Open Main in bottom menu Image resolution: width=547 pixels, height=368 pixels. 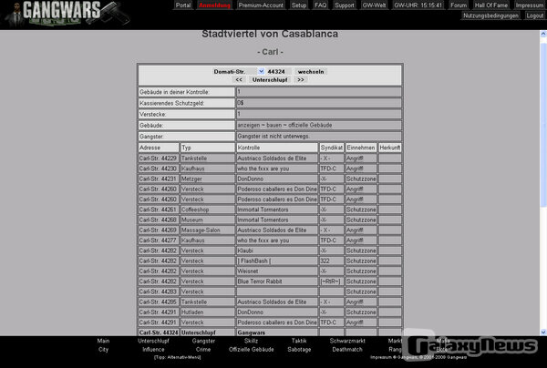coord(103,341)
